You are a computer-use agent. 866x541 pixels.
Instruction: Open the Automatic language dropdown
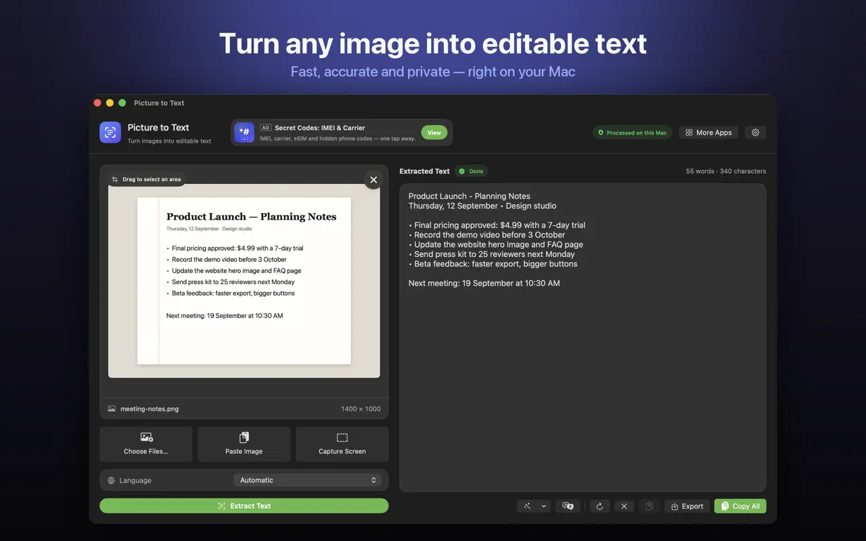pos(307,480)
